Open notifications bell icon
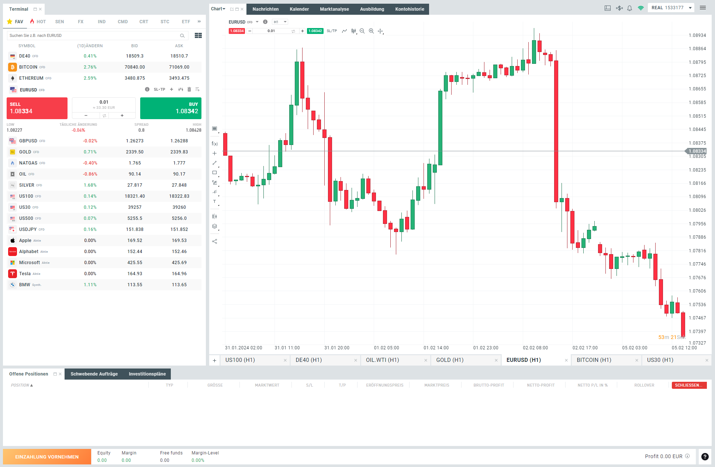This screenshot has width=715, height=467. point(630,8)
